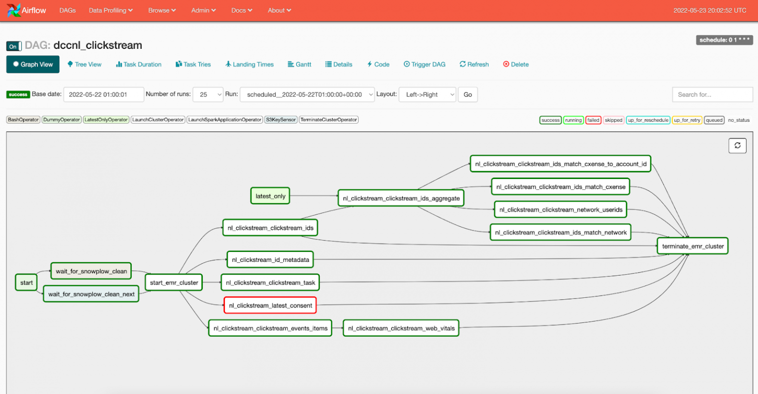Screen dimensions: 758x394
Task: Click the Refresh link in toolbar
Action: pos(474,65)
